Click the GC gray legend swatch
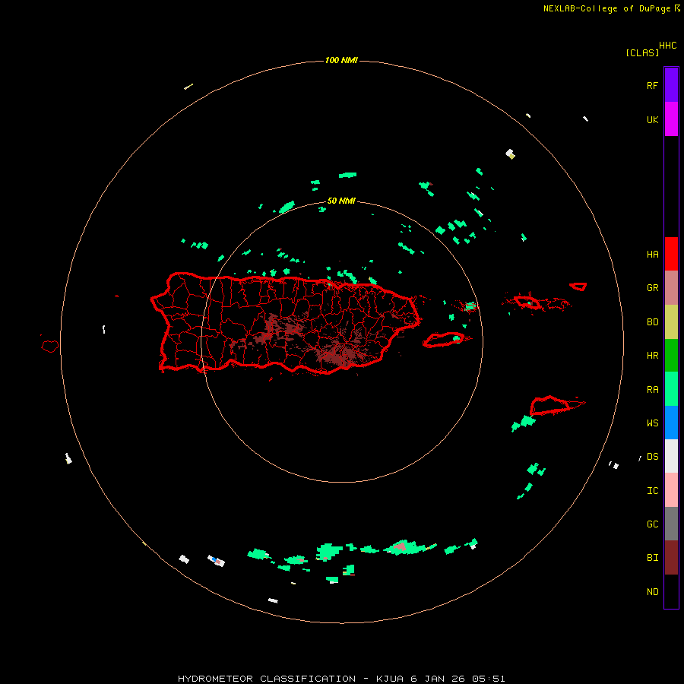This screenshot has height=684, width=684. click(671, 524)
